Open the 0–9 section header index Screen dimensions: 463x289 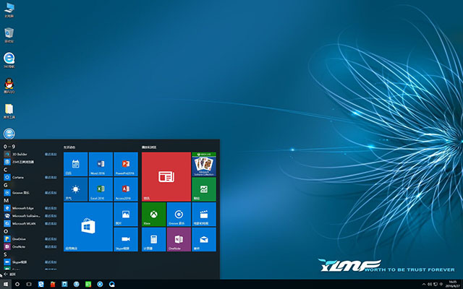click(x=9, y=147)
